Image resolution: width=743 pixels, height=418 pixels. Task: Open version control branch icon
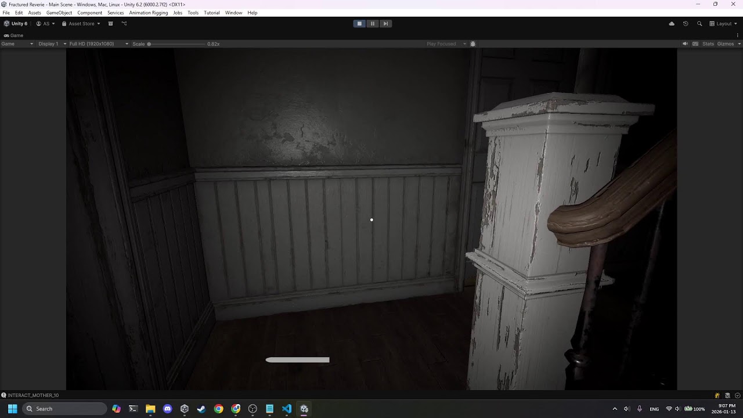(x=124, y=24)
